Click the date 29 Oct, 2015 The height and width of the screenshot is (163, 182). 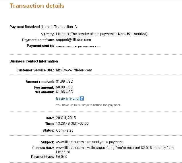pyautogui.click(x=66, y=118)
